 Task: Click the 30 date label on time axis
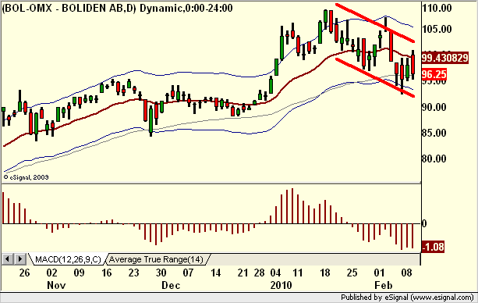pyautogui.click(x=161, y=273)
